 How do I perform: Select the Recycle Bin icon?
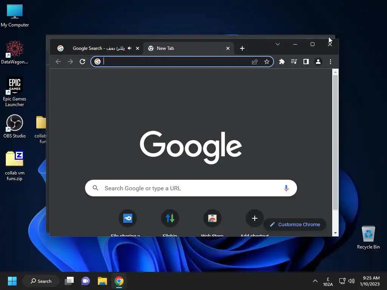point(368,238)
